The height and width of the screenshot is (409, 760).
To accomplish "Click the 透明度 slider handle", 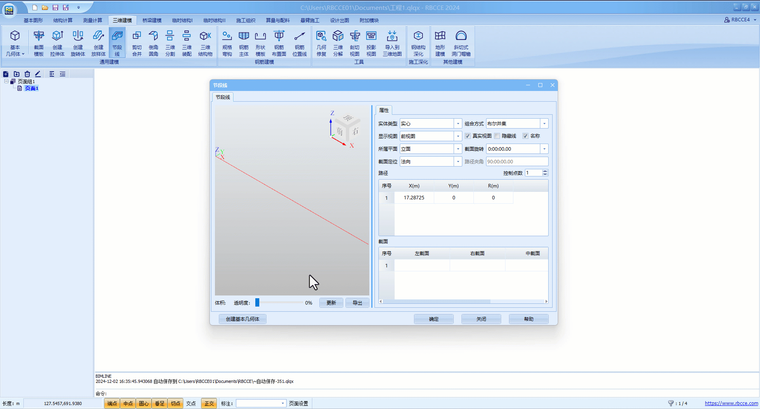I will pos(257,303).
